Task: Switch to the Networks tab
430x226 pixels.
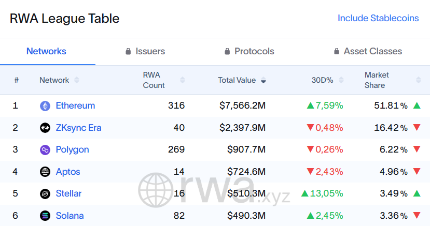Action: (x=46, y=51)
